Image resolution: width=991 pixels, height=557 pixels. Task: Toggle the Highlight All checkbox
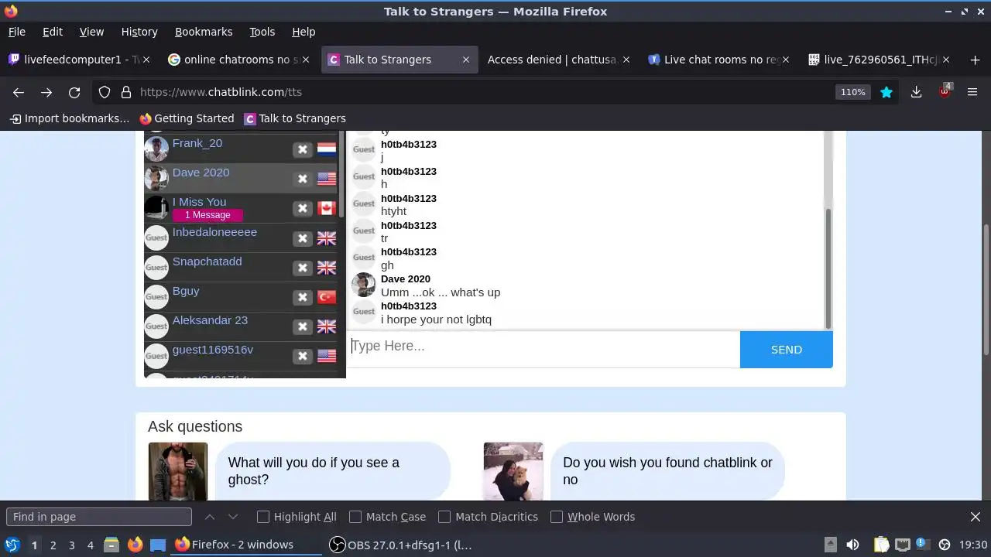click(x=263, y=517)
